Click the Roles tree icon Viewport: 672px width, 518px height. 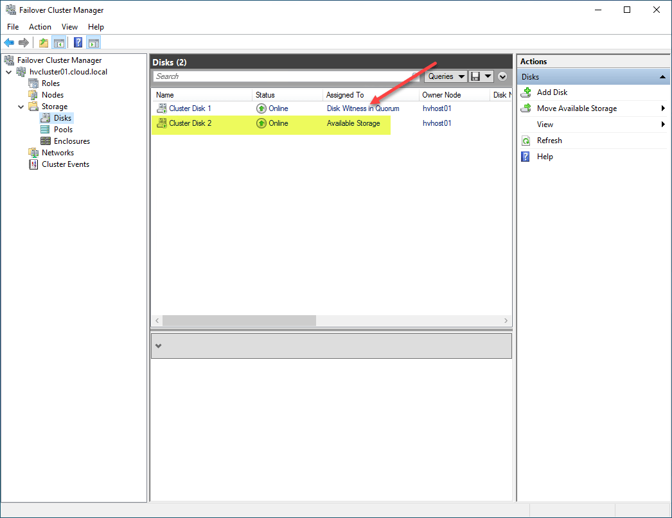pyautogui.click(x=33, y=83)
